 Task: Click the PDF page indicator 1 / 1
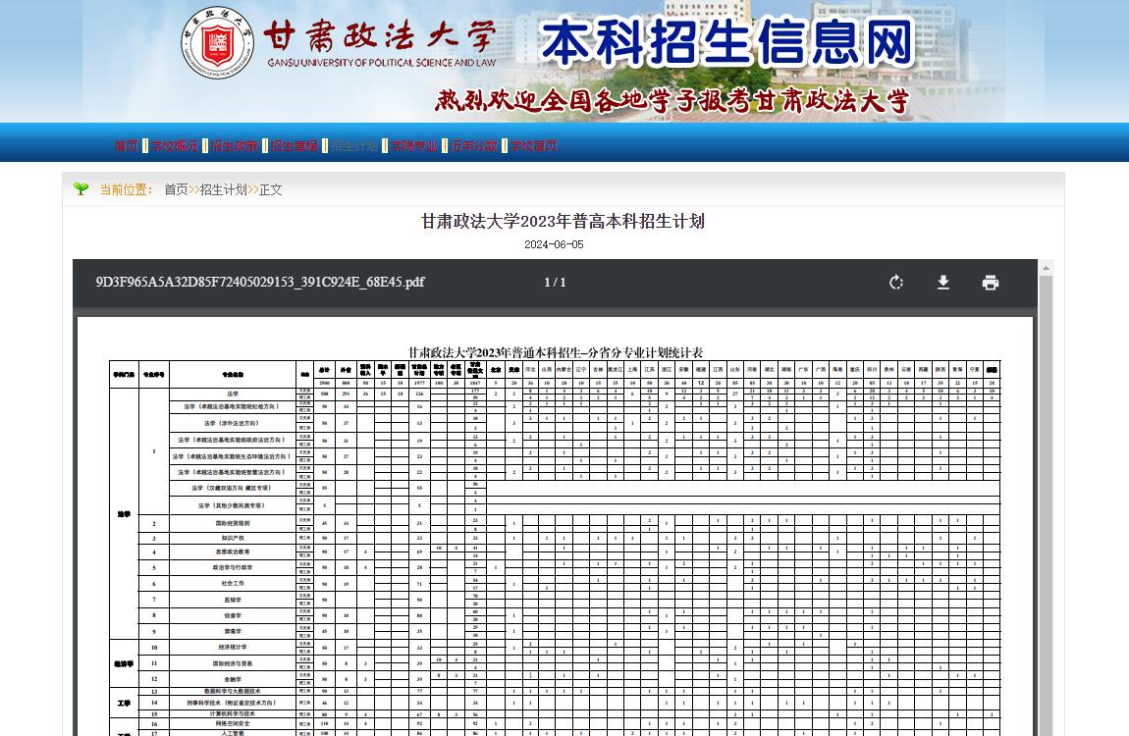(555, 282)
